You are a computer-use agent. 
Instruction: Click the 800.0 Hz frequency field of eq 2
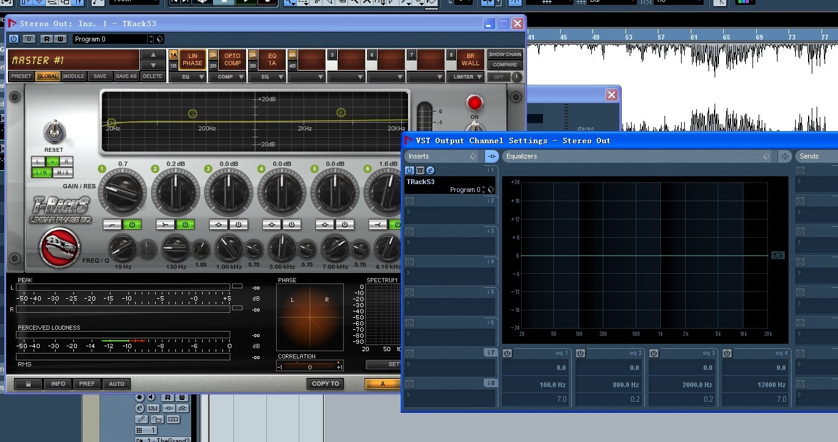[609, 385]
